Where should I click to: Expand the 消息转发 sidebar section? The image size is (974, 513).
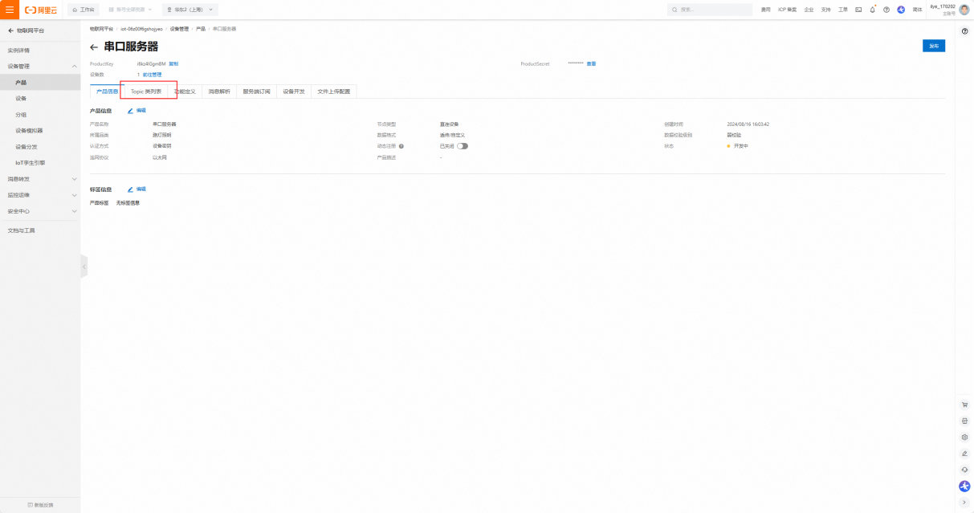tap(75, 179)
